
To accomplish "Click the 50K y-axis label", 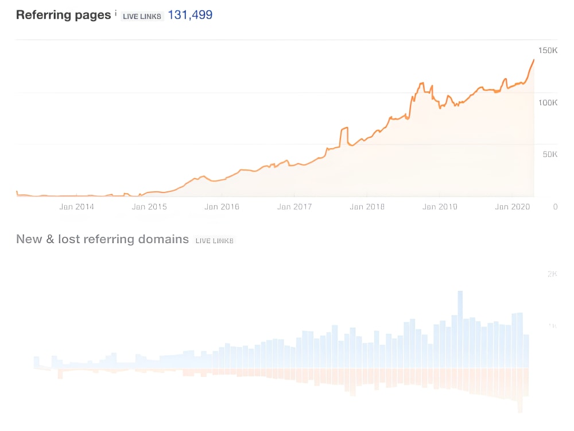I will (550, 154).
